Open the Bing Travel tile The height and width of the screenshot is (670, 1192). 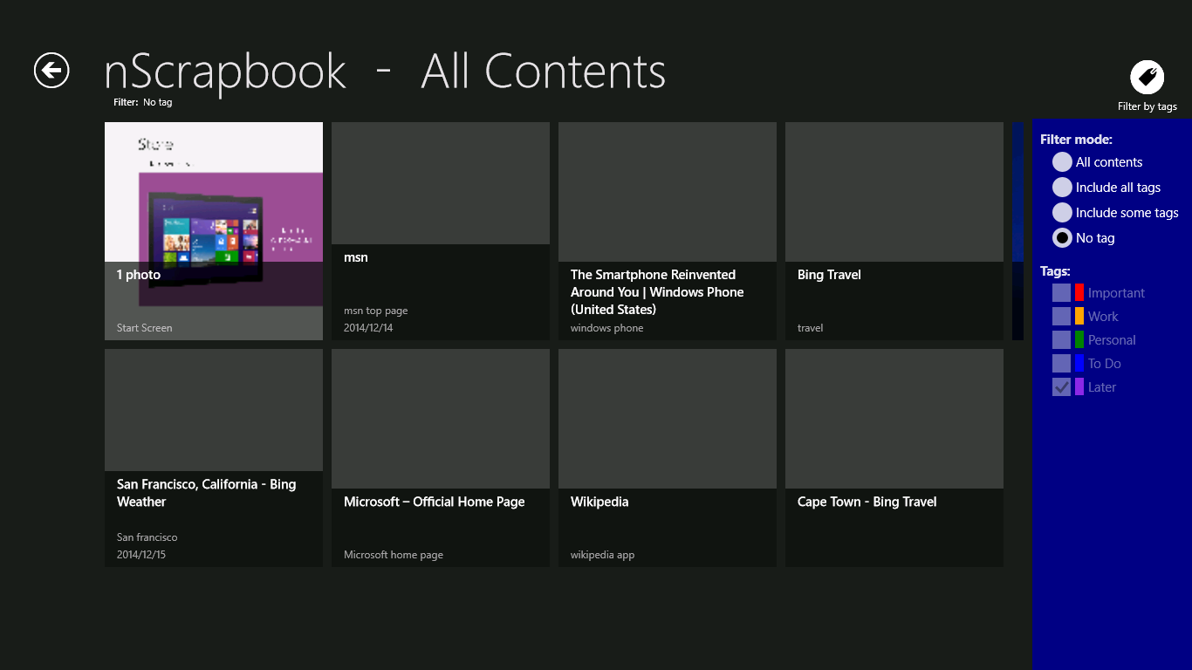[x=894, y=231]
